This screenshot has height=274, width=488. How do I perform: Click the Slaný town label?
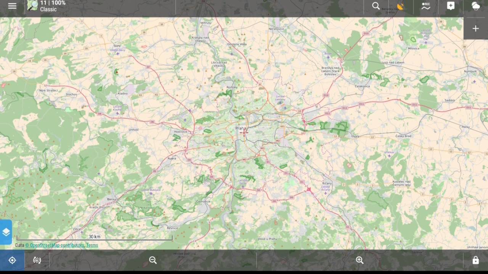pos(117,46)
